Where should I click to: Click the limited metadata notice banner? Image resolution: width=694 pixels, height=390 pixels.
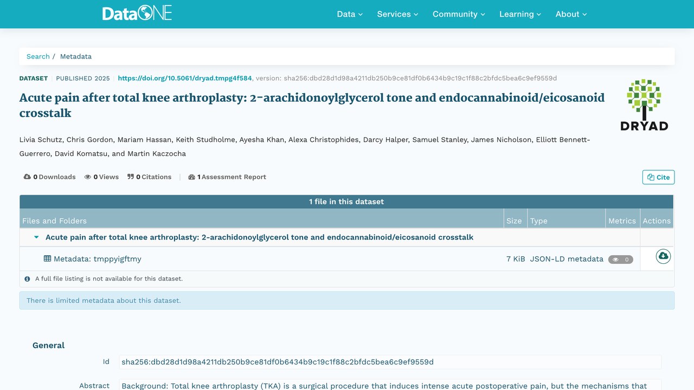click(x=347, y=301)
